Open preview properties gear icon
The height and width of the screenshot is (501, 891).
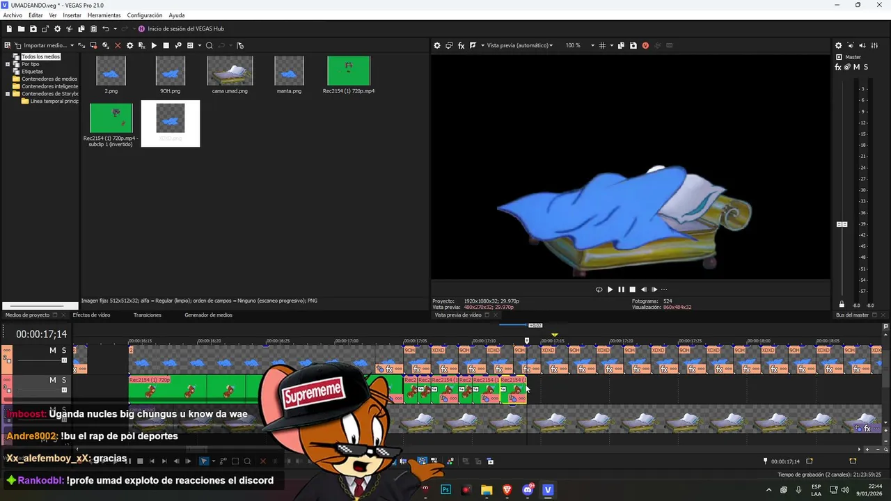click(x=437, y=45)
